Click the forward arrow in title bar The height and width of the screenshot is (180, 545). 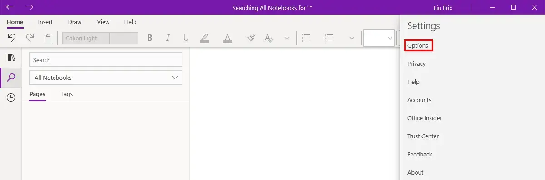coord(30,7)
